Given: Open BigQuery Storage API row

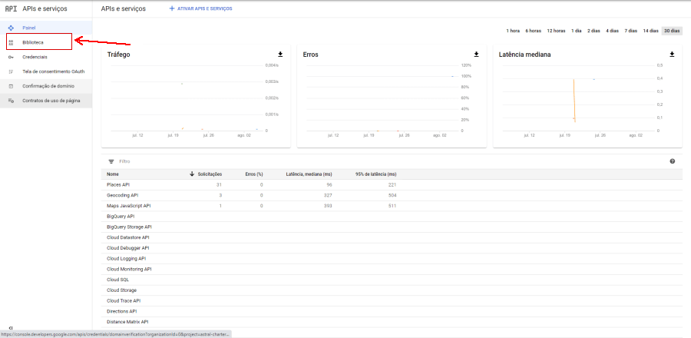Looking at the screenshot, I should point(392,227).
